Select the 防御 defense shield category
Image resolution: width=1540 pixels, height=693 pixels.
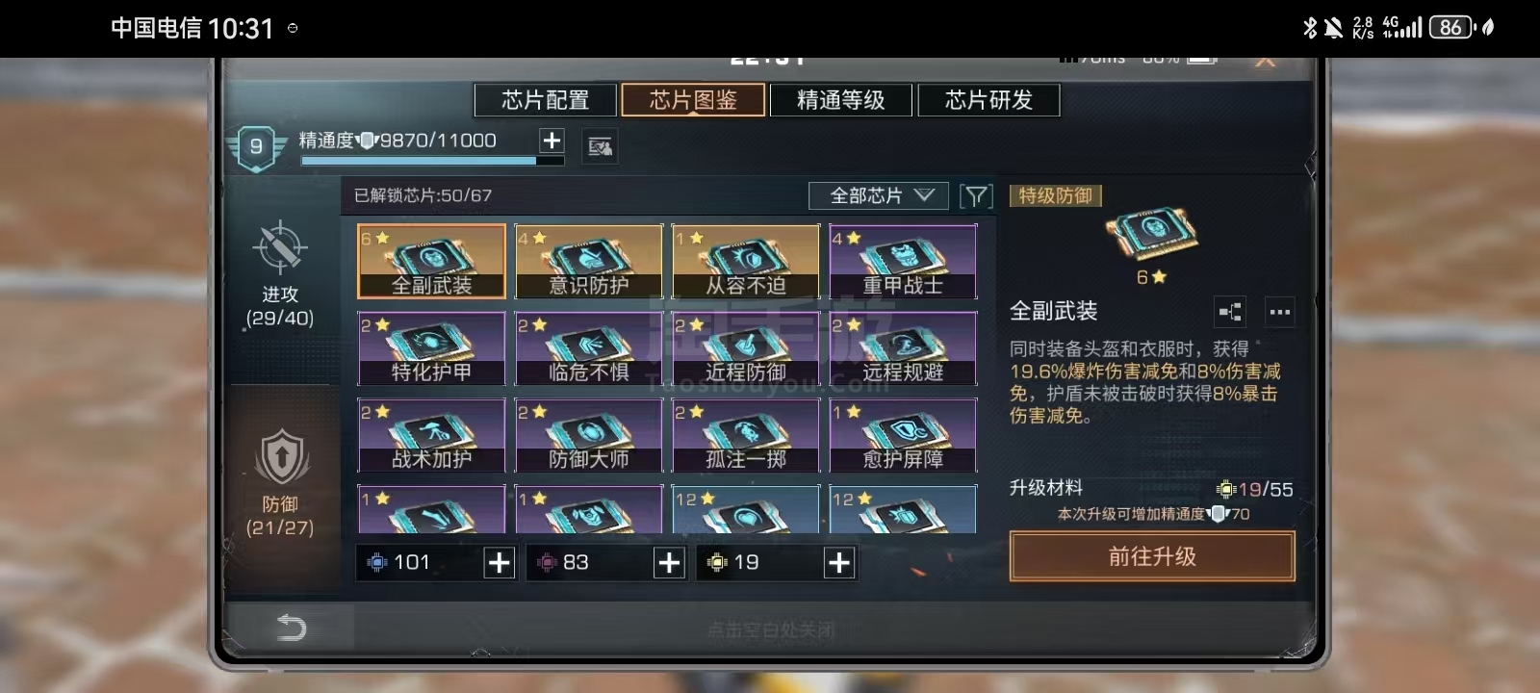pos(280,456)
